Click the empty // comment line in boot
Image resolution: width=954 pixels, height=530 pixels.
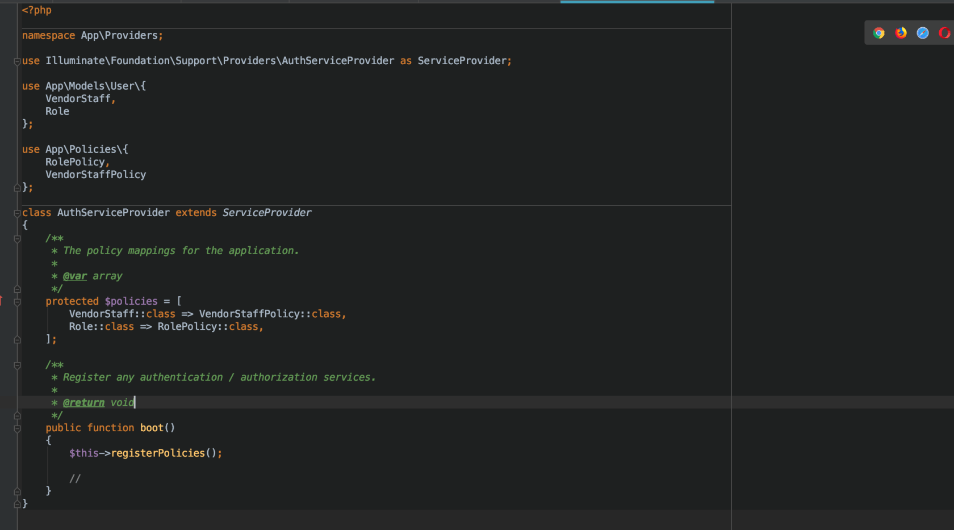tap(75, 478)
